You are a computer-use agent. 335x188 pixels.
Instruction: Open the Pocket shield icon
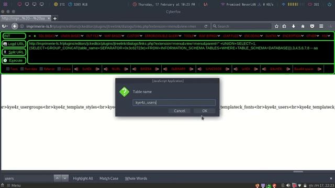[312, 26]
